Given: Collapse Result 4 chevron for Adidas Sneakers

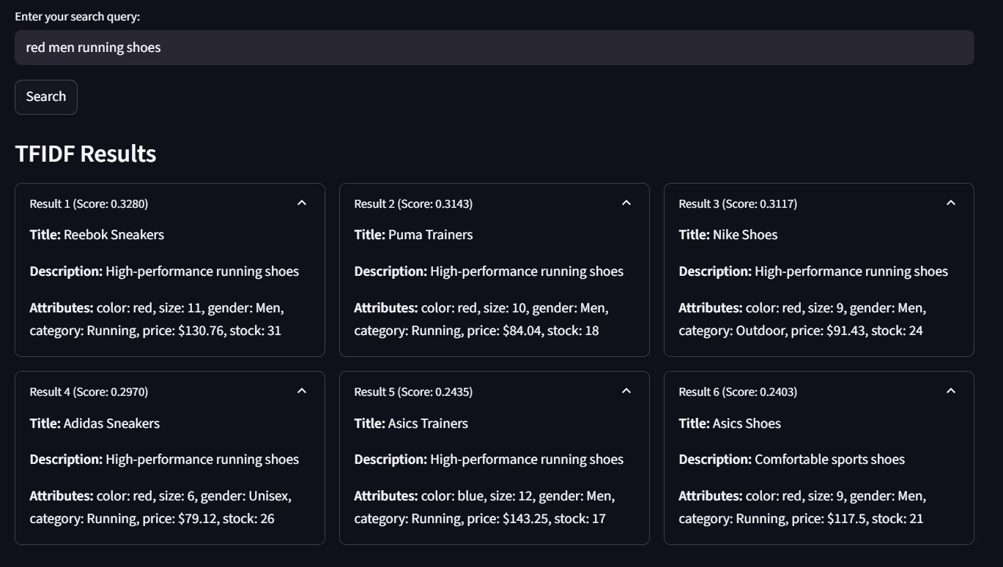Looking at the screenshot, I should 302,391.
